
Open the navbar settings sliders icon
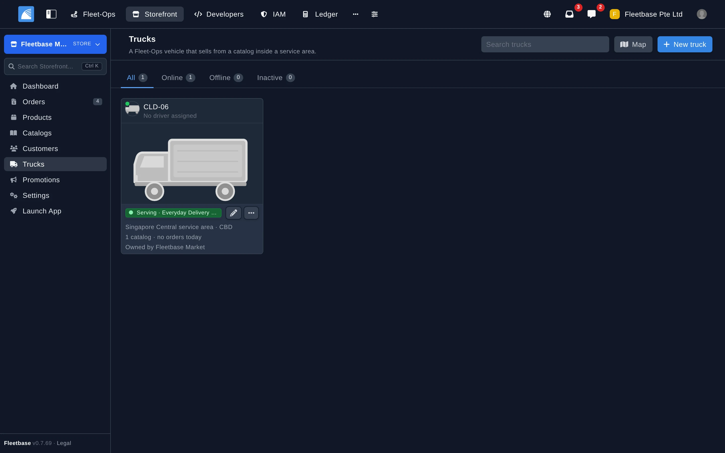(375, 14)
